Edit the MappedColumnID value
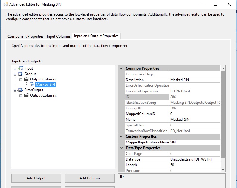The width and height of the screenshot is (237, 188). coord(195,114)
